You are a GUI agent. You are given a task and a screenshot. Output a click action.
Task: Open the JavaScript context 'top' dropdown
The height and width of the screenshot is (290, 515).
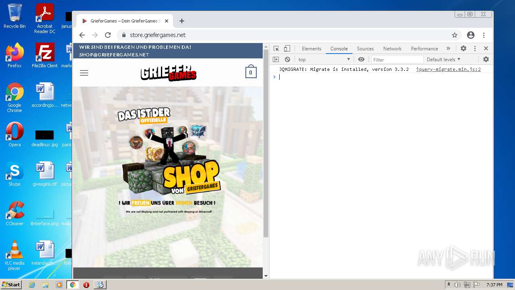(x=324, y=59)
